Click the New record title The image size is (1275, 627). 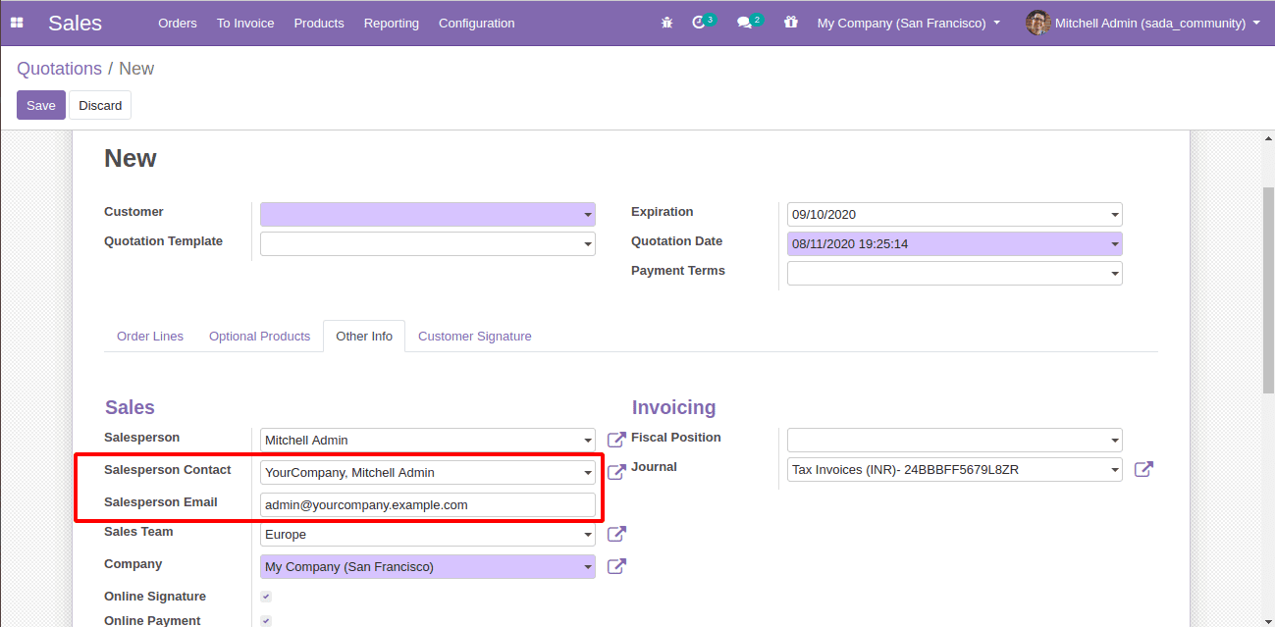(x=131, y=159)
